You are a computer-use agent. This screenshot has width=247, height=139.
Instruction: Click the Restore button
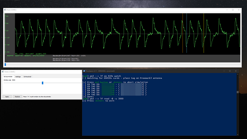[17, 97]
